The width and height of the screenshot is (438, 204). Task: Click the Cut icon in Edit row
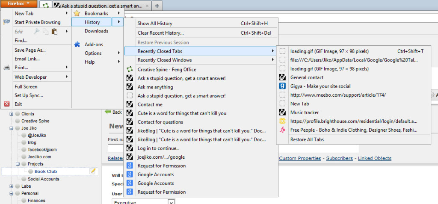pyautogui.click(x=37, y=32)
